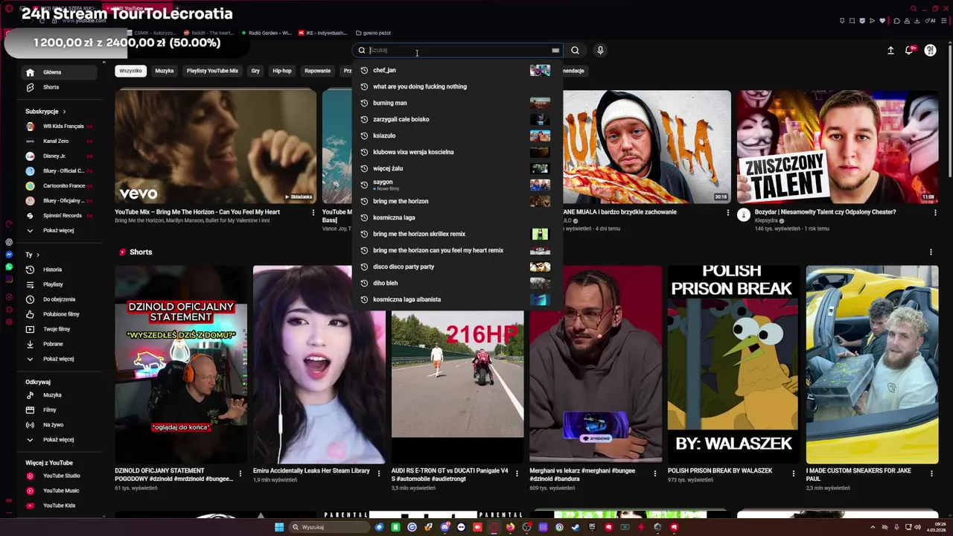953x536 pixels.
Task: Click the Windows Start button
Action: pyautogui.click(x=279, y=527)
